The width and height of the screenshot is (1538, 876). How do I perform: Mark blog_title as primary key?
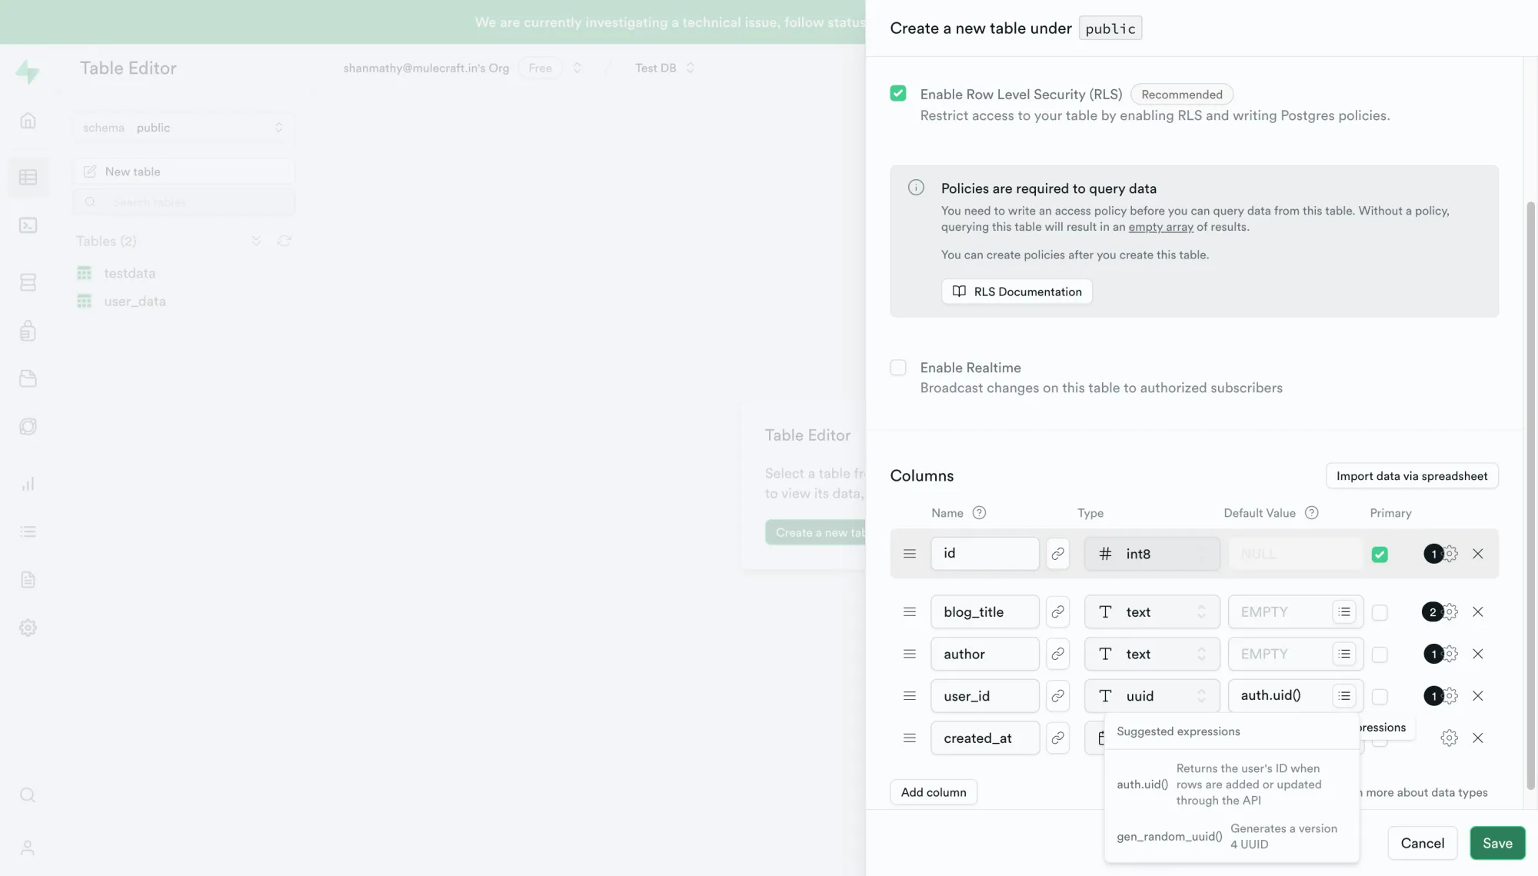[x=1380, y=613]
